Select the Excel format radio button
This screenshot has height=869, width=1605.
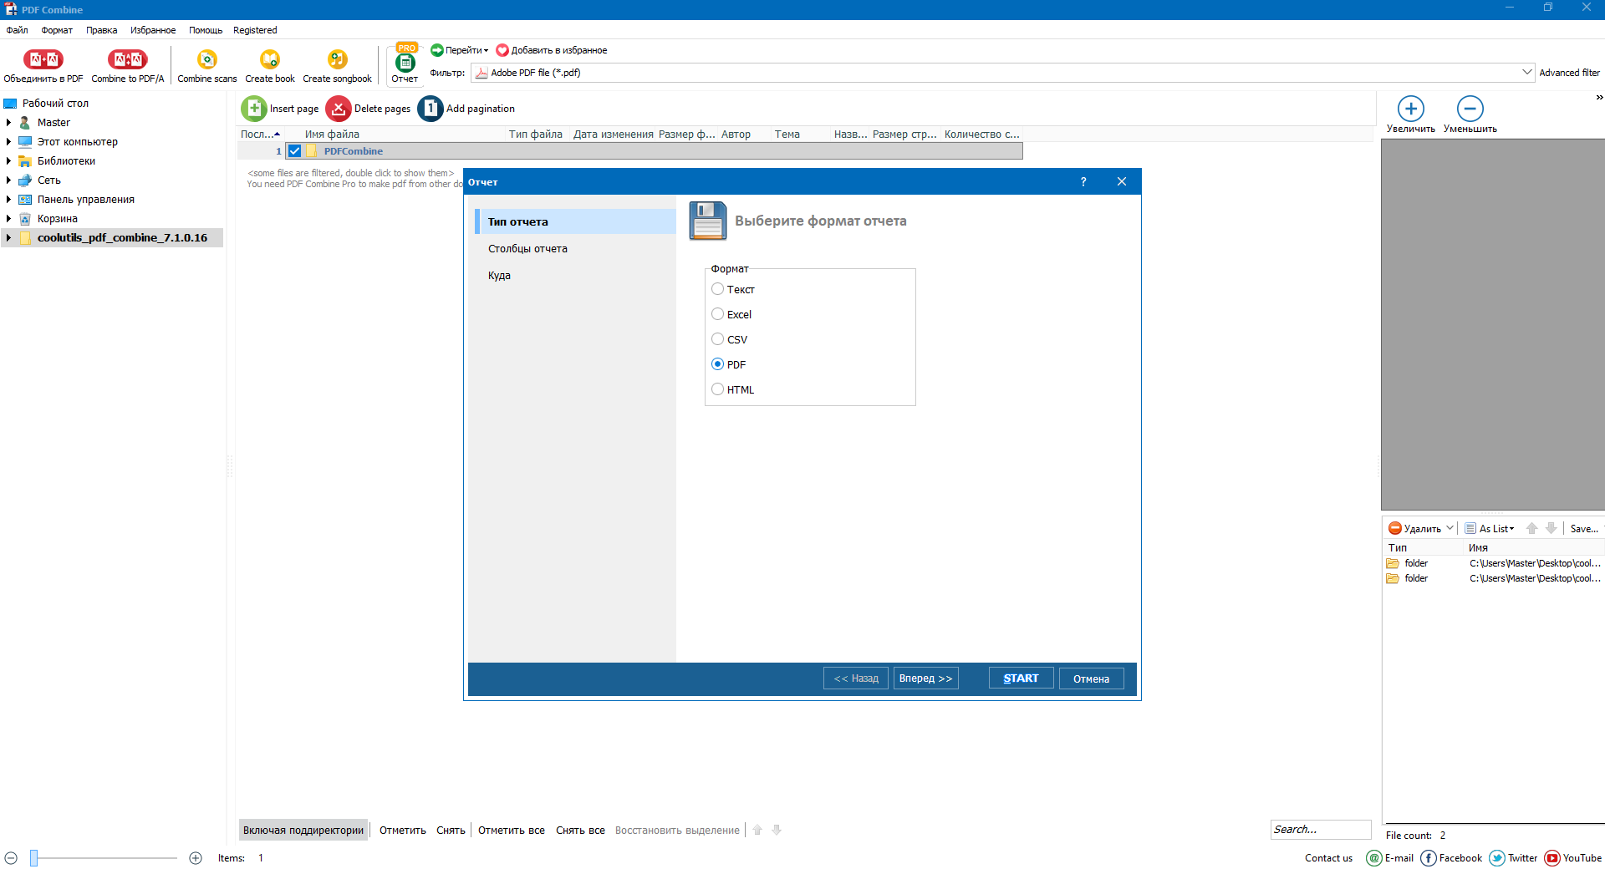coord(717,314)
